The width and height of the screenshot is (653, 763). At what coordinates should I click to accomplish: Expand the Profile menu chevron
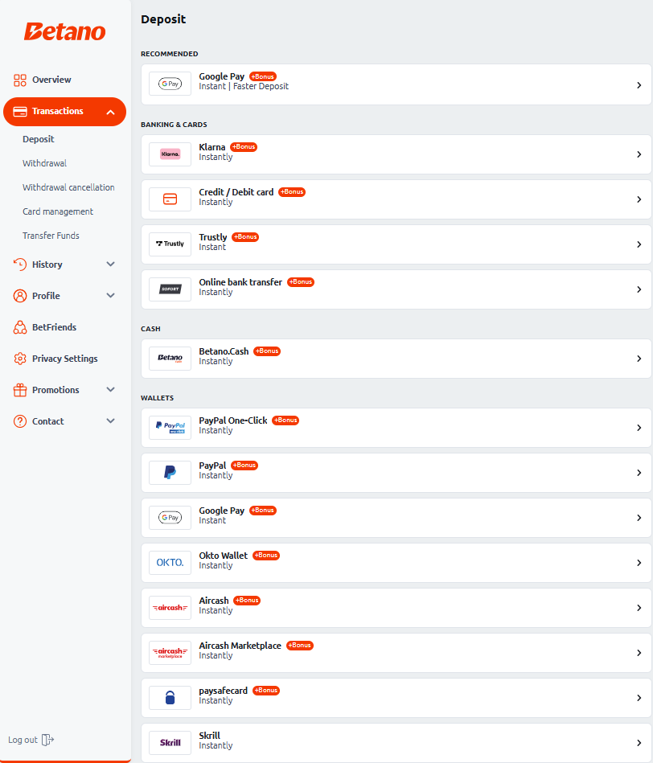[110, 295]
